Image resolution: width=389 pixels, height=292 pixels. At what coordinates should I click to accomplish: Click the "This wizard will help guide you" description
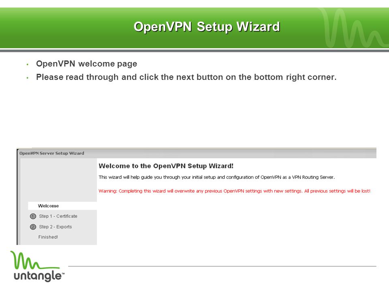tap(216, 177)
